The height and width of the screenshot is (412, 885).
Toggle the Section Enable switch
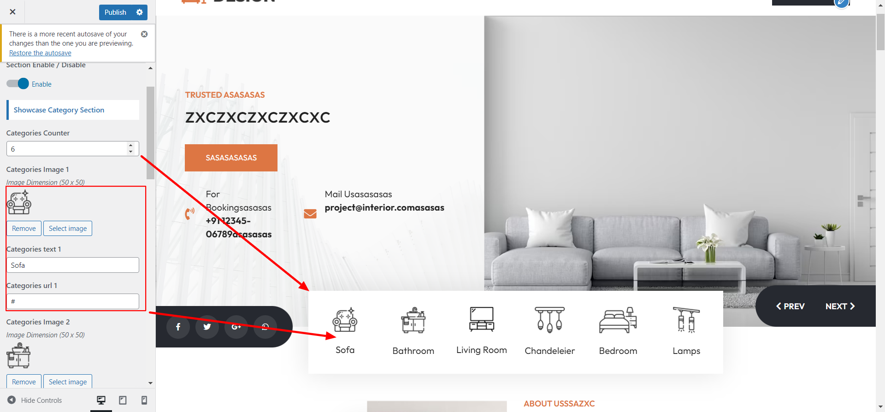(18, 84)
